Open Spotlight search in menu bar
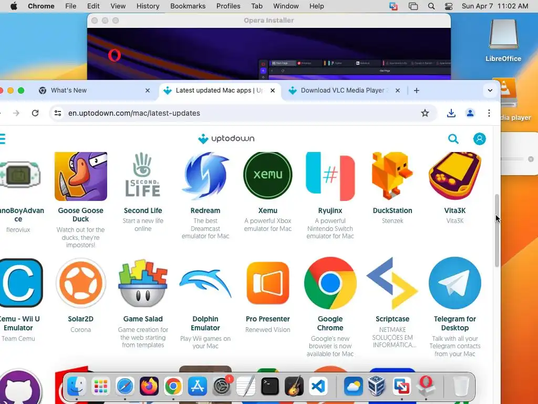The image size is (538, 404). click(x=431, y=6)
